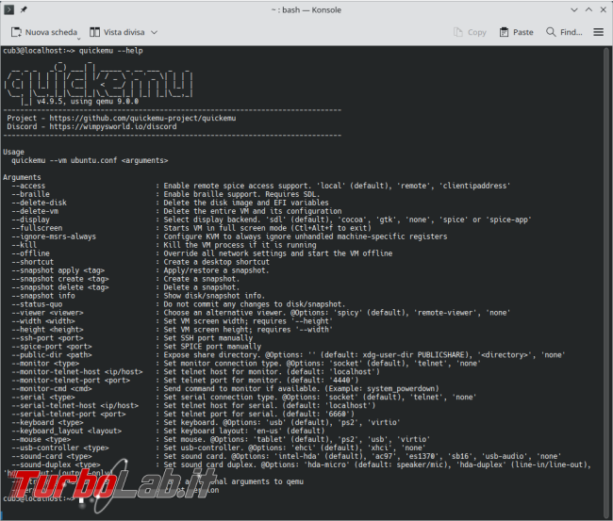Screen dimensions: 613x521
Task: Toggle the pin icon in title bar
Action: [24, 9]
